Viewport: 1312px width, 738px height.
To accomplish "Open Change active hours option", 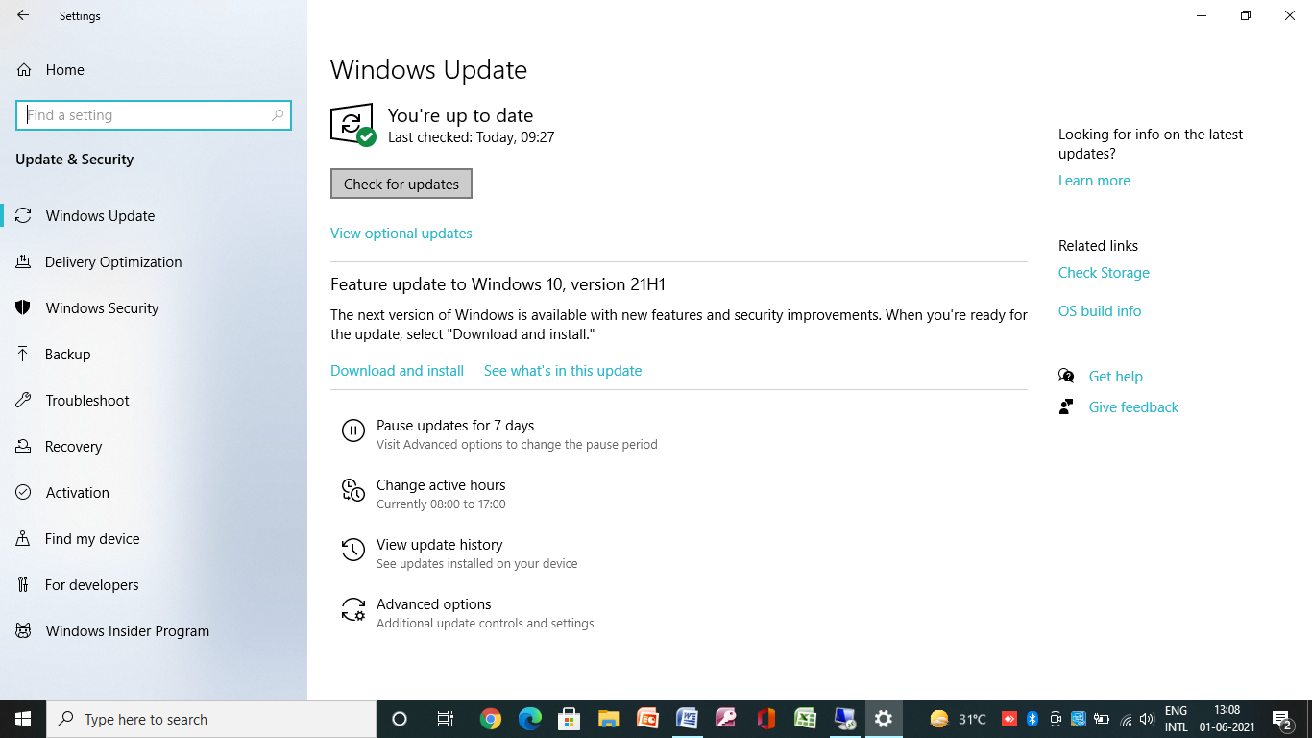I will coord(424,494).
